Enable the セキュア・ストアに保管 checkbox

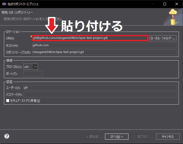click(x=8, y=100)
